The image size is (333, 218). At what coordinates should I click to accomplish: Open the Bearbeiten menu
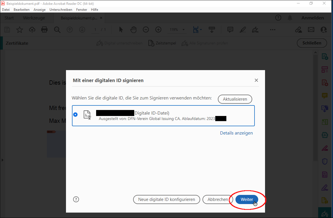(21, 10)
